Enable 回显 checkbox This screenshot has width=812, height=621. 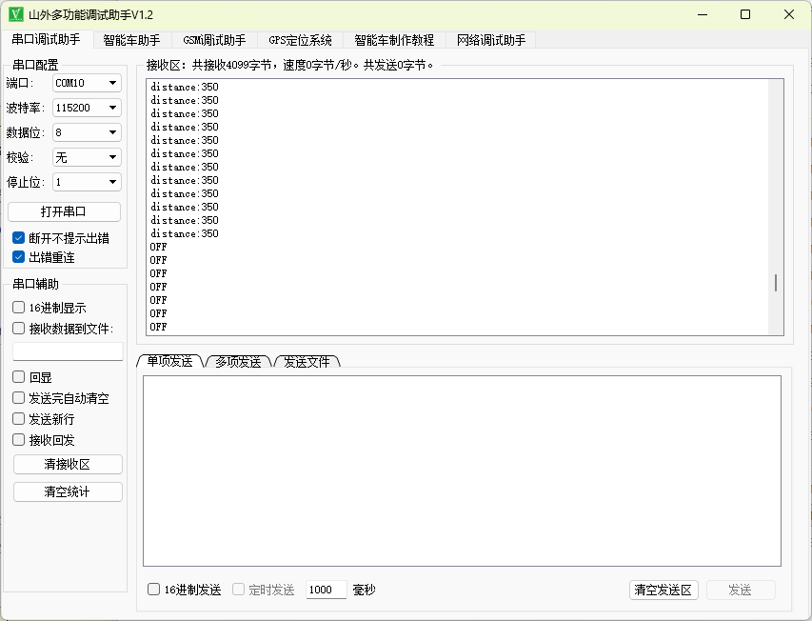(x=19, y=377)
